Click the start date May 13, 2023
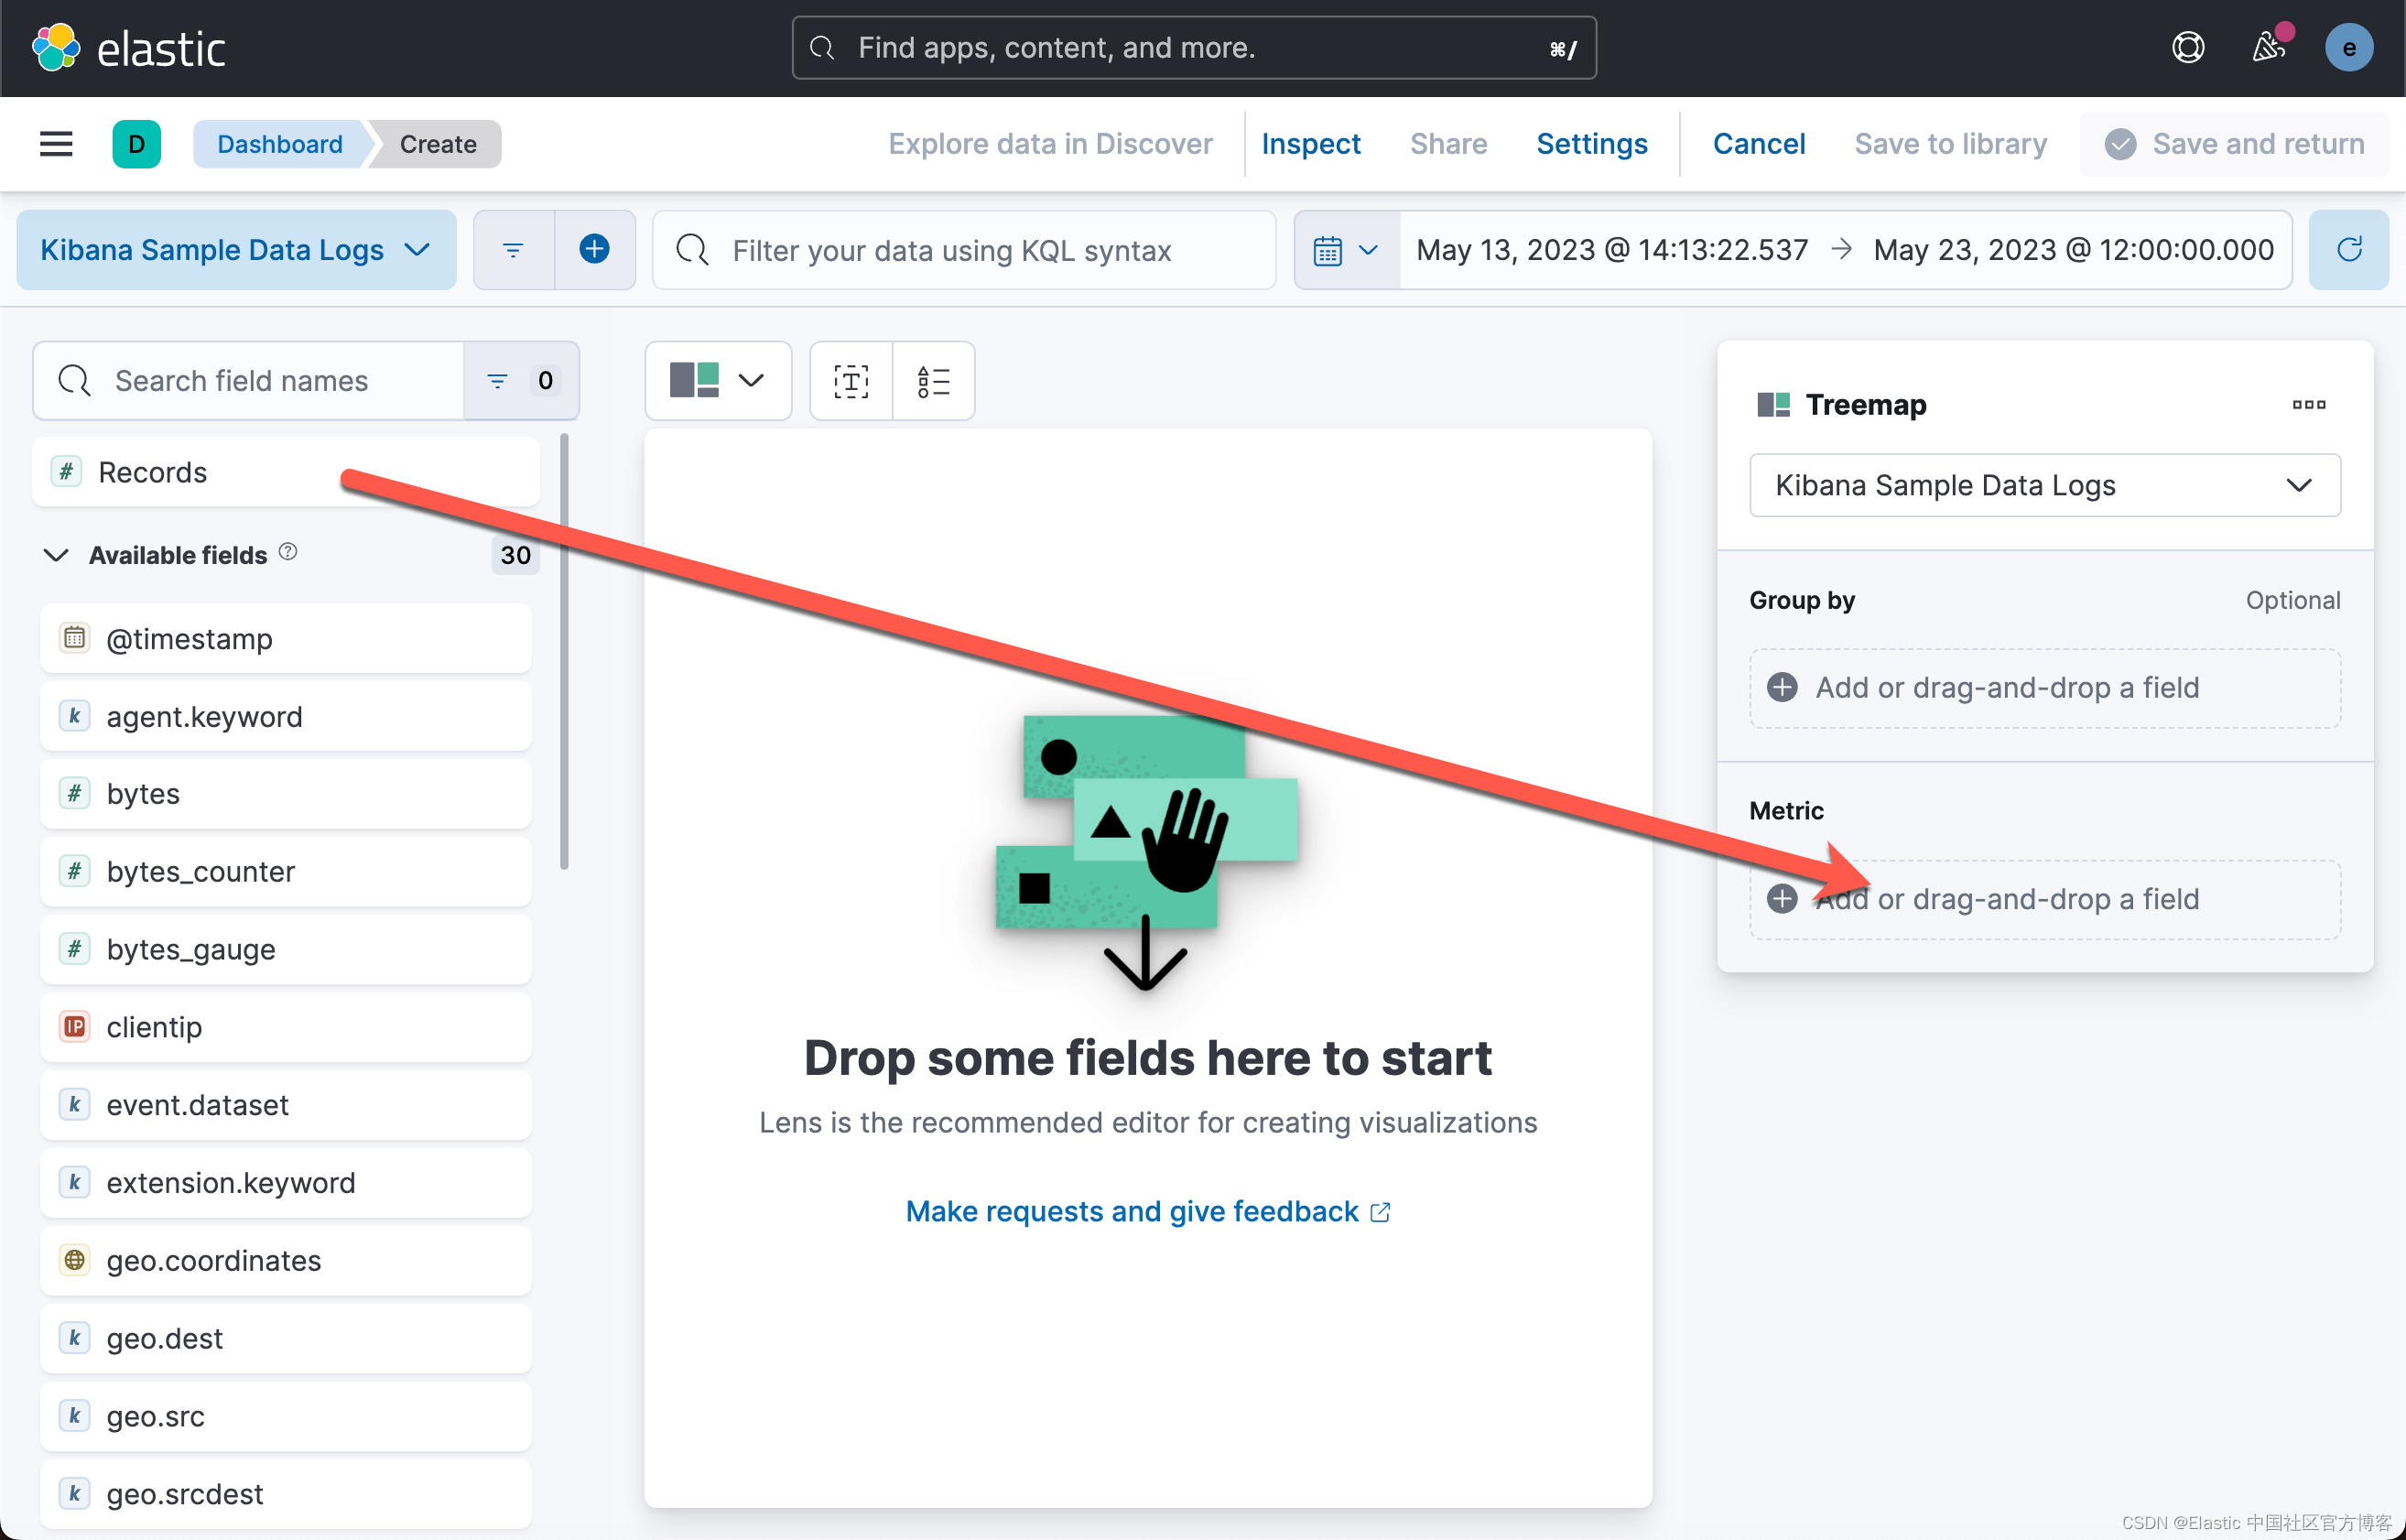This screenshot has width=2406, height=1540. pyautogui.click(x=1612, y=250)
